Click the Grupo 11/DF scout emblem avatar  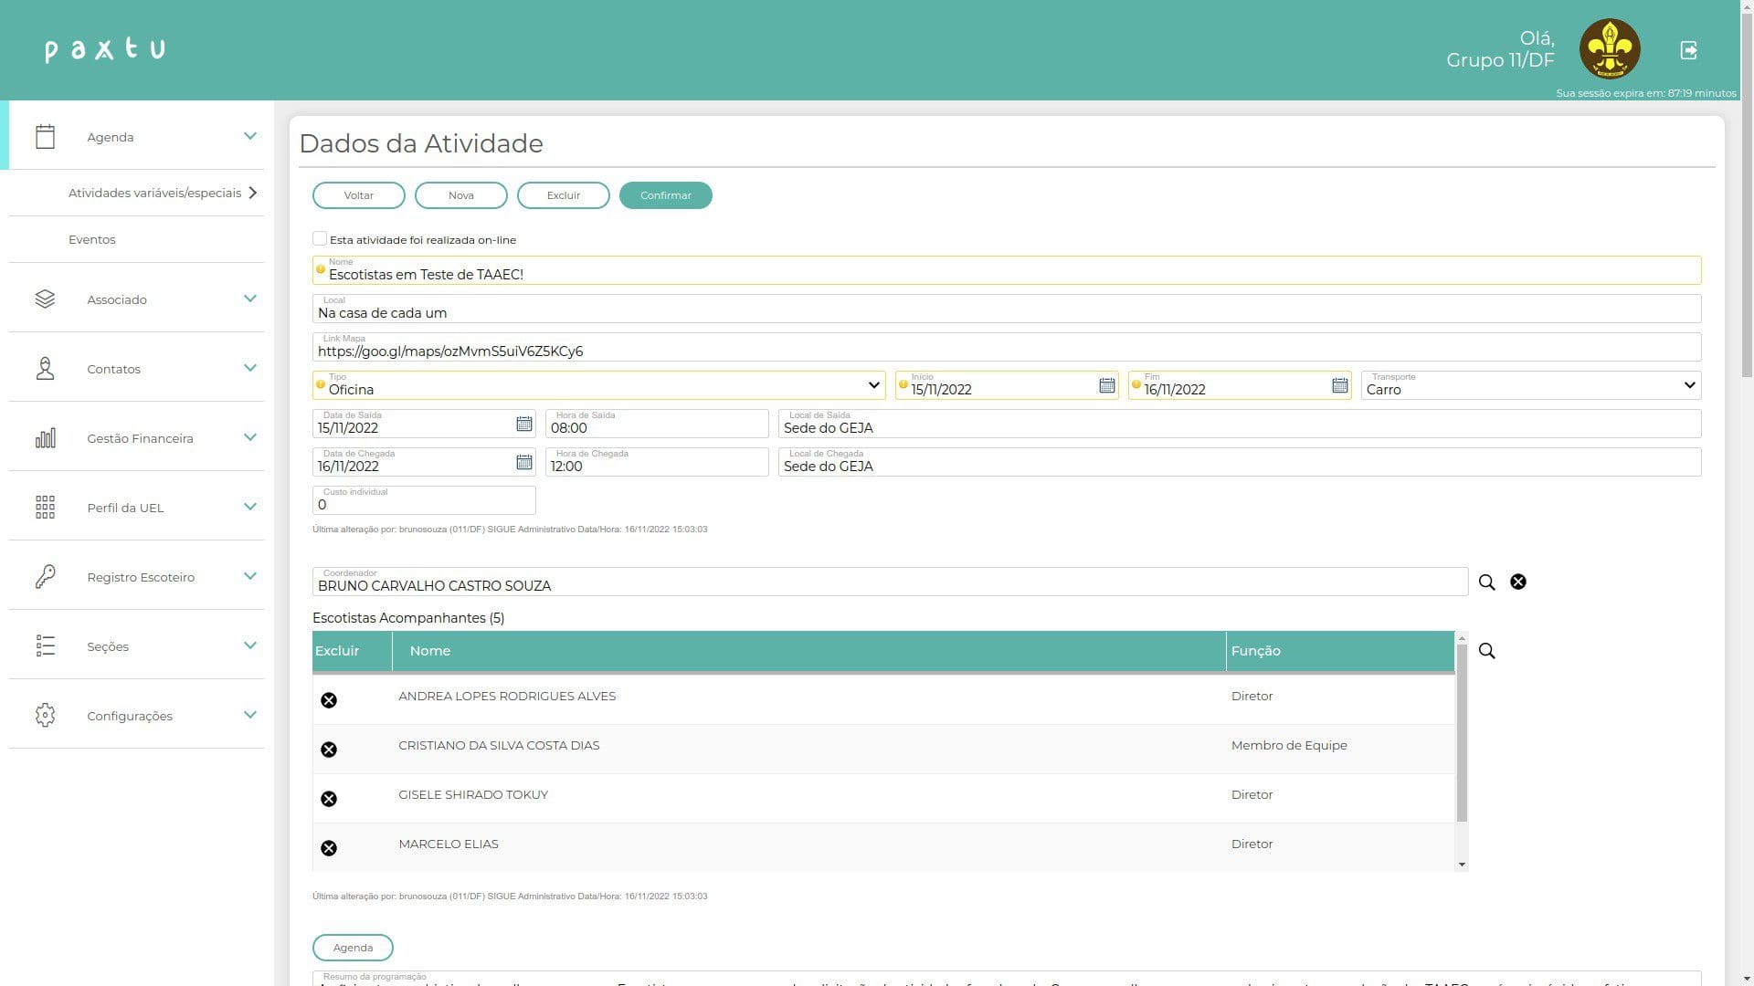point(1609,49)
